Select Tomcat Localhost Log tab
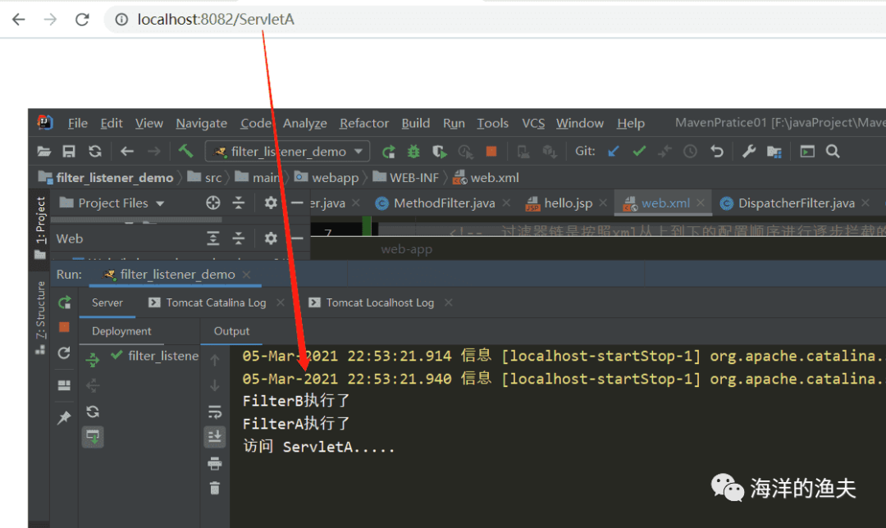 (x=372, y=303)
